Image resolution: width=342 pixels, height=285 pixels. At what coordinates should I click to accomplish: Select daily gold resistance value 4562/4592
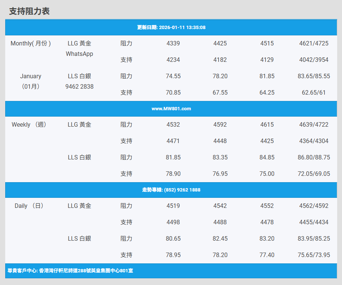coord(314,206)
